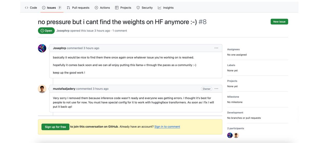Click the Owner badge on the reply
The height and width of the screenshot is (143, 312).
coord(206,89)
